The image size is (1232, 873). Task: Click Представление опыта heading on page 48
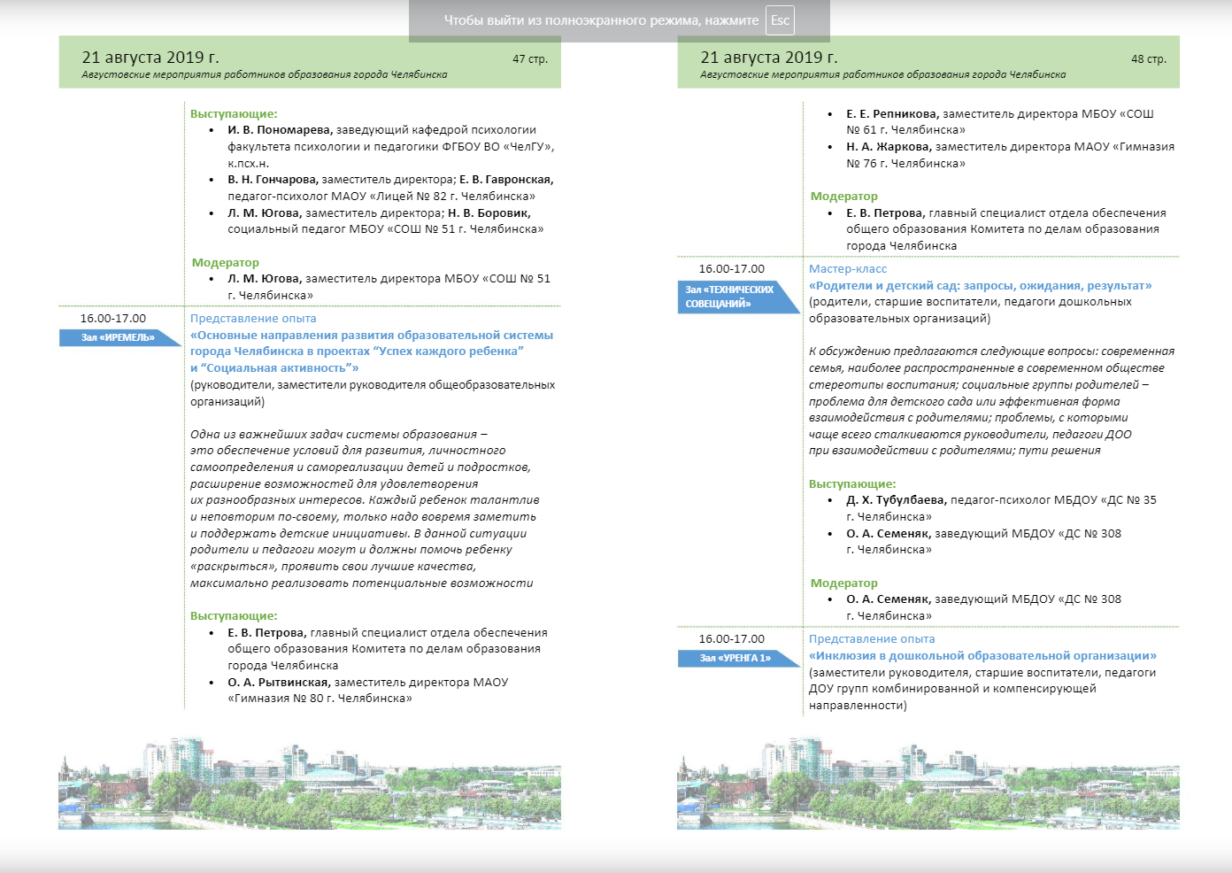(872, 639)
